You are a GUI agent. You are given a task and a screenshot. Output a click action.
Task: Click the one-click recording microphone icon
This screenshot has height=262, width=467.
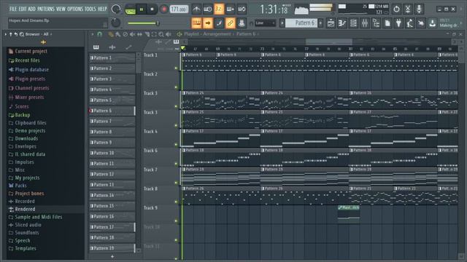click(x=419, y=9)
